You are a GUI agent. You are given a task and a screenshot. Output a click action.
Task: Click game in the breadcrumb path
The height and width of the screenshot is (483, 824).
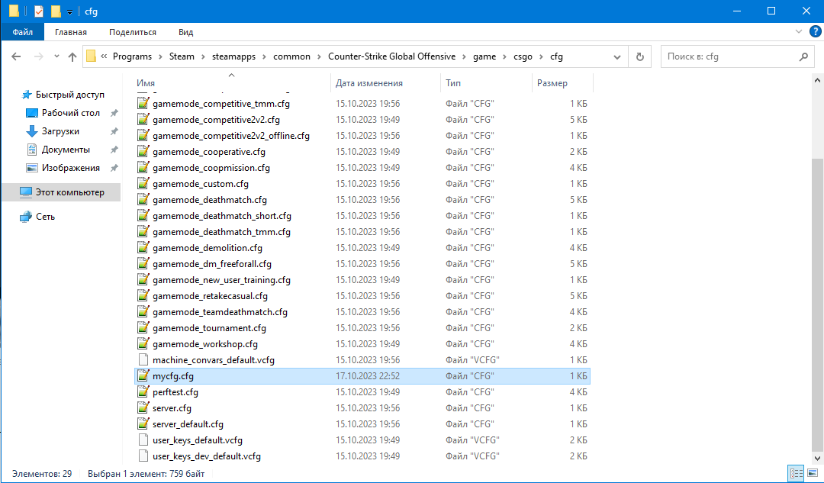484,56
